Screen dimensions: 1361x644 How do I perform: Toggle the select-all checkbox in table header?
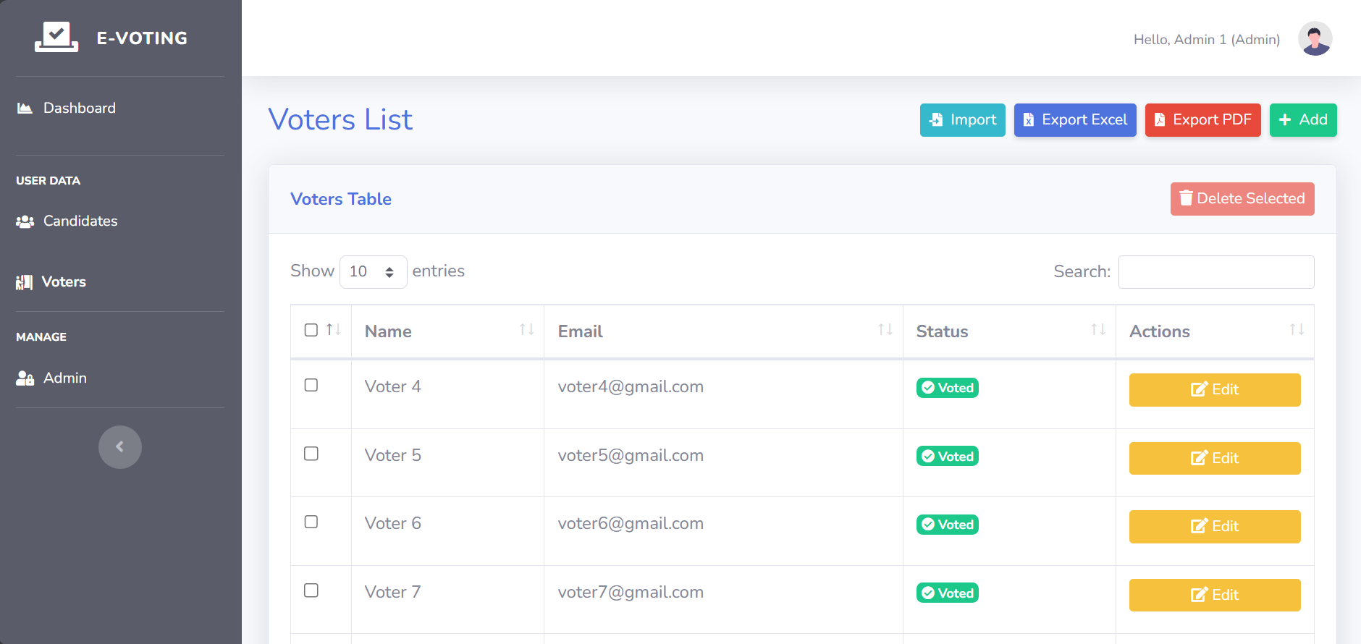[x=311, y=330]
